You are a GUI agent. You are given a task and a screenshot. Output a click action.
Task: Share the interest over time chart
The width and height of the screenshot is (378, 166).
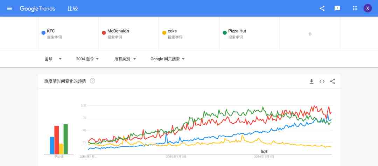click(333, 81)
